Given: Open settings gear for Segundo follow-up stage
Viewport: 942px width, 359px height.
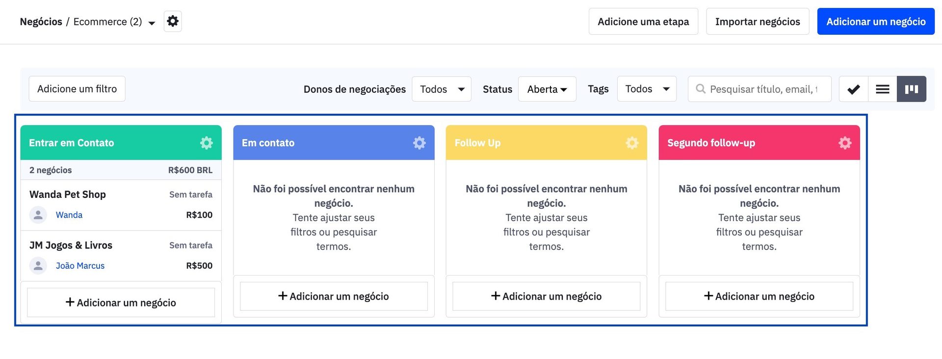Looking at the screenshot, I should click(x=845, y=143).
